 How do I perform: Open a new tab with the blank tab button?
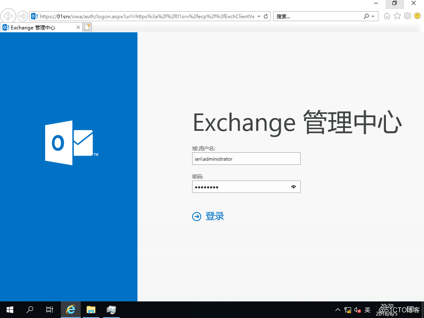tap(87, 27)
